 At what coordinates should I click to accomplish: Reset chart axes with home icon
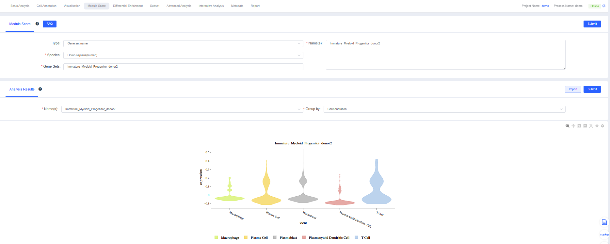(x=597, y=126)
